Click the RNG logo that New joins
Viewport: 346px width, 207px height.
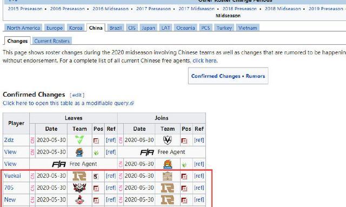pos(168,200)
